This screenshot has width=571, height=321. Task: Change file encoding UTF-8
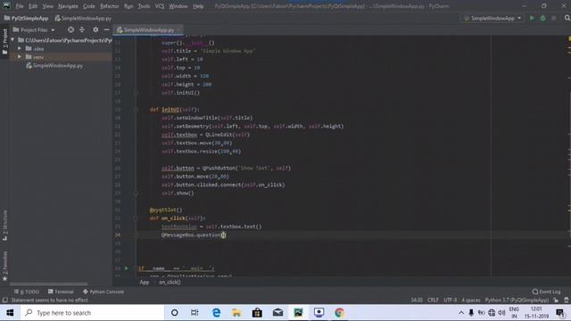450,300
